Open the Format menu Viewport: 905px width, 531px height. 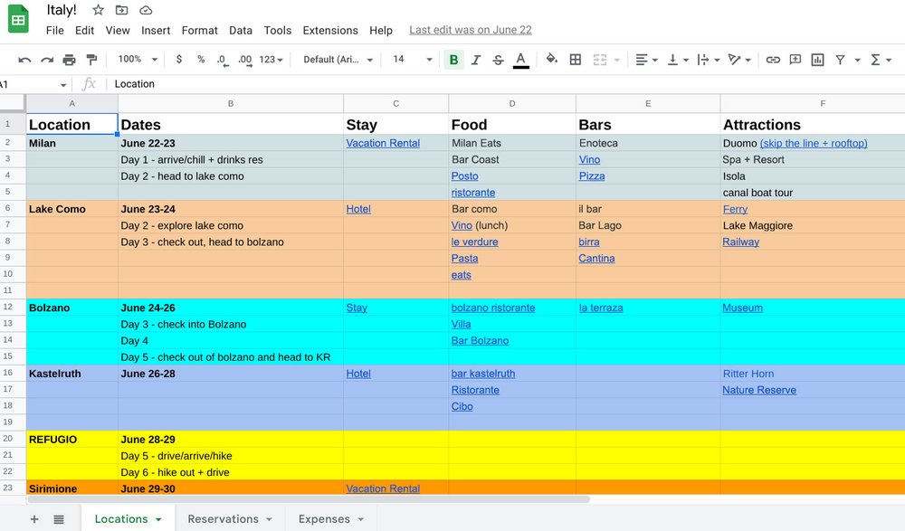(x=199, y=30)
